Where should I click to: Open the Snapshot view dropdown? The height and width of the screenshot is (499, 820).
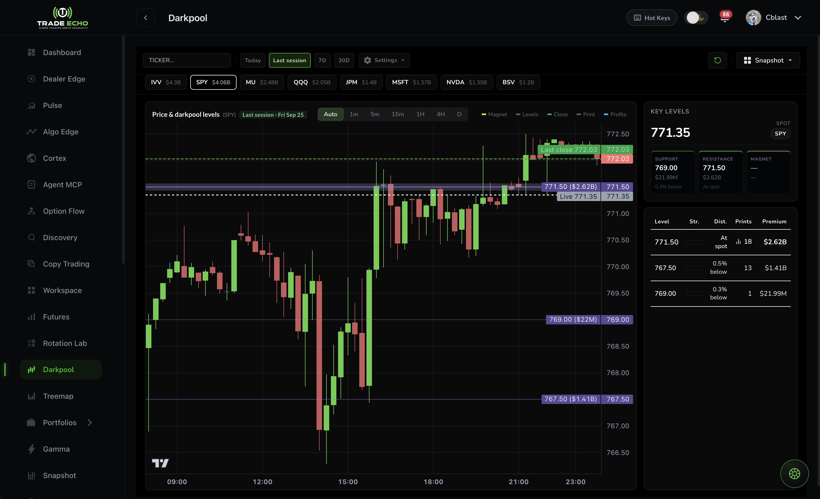click(768, 60)
